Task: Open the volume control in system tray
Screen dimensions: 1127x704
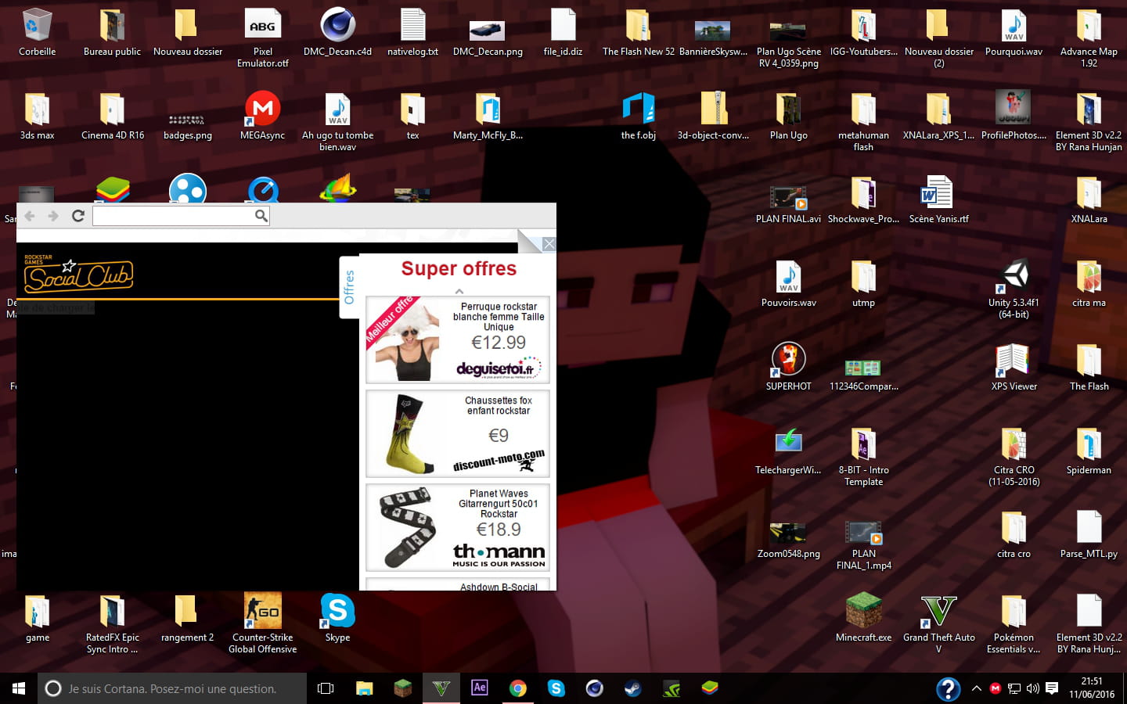Action: pyautogui.click(x=1033, y=688)
